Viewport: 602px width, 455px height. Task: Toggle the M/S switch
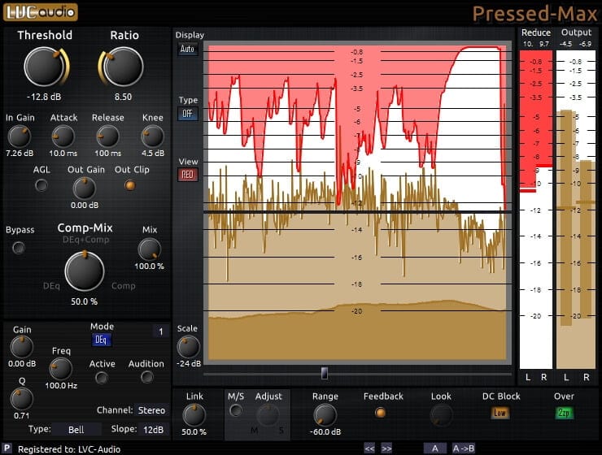click(x=236, y=411)
